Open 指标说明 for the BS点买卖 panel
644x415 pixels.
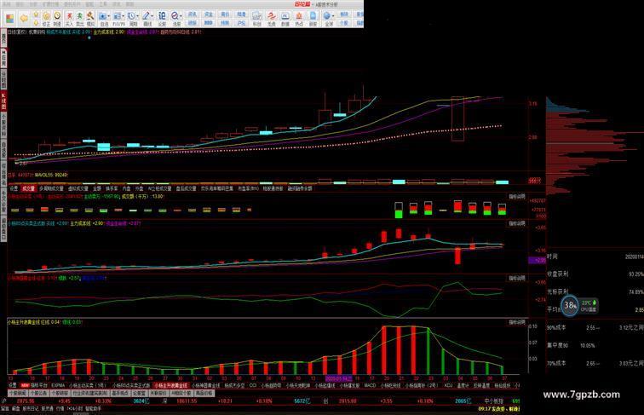point(517,224)
